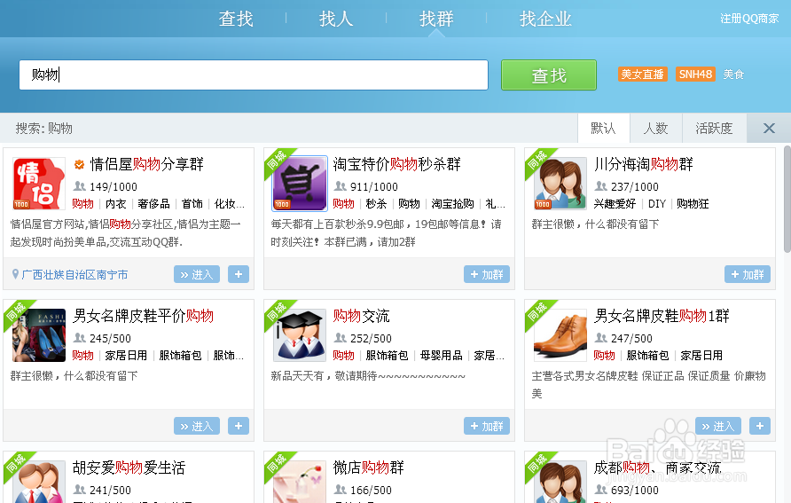Click member count icon next to 911/1000
The width and height of the screenshot is (791, 503).
point(341,186)
